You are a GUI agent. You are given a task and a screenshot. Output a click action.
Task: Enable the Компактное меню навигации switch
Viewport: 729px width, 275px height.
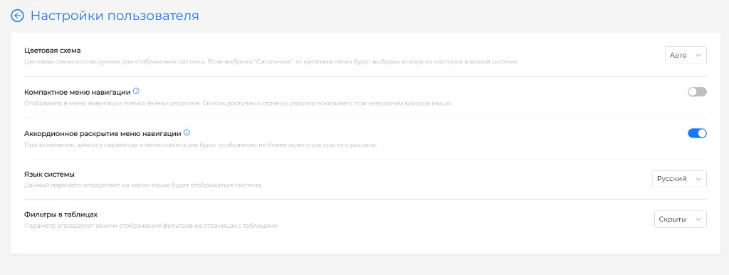(x=697, y=92)
